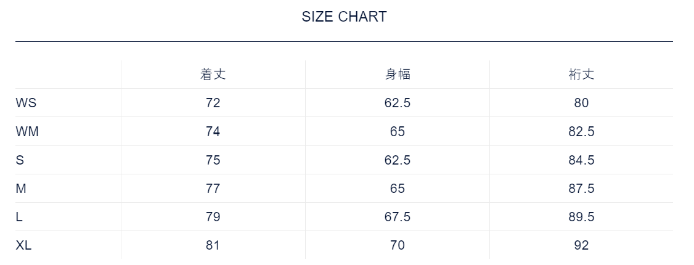
Task: Select the L size row label
Action: pyautogui.click(x=19, y=216)
